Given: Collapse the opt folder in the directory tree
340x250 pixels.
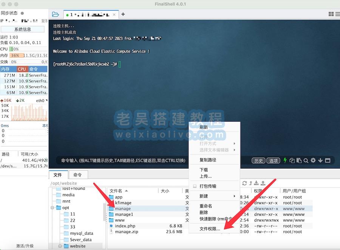Looking at the screenshot, I should pos(53,207).
